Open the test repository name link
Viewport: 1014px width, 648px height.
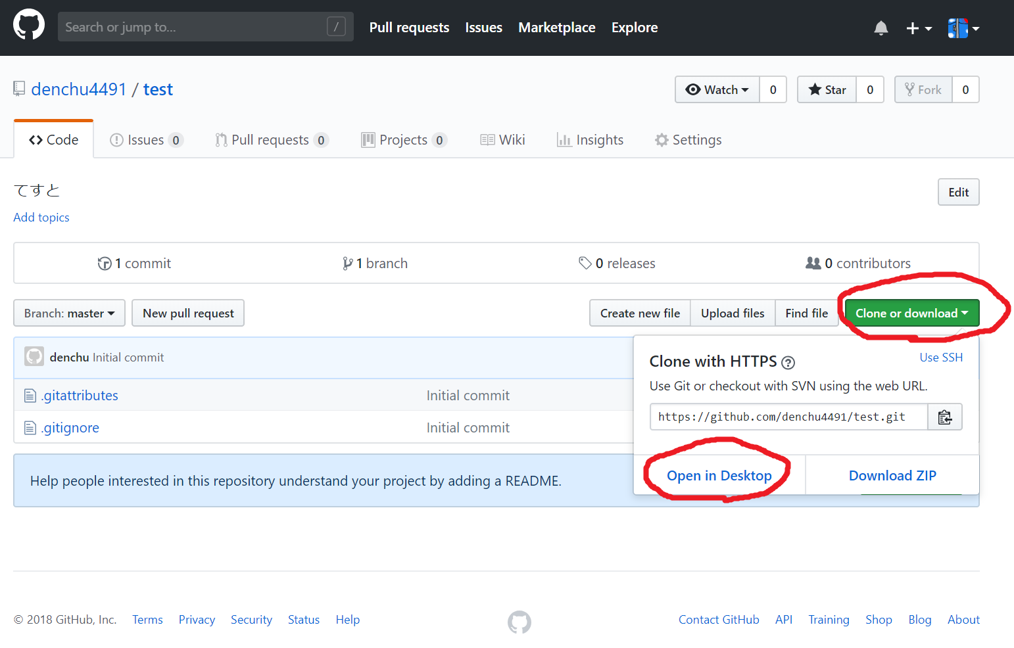point(158,89)
